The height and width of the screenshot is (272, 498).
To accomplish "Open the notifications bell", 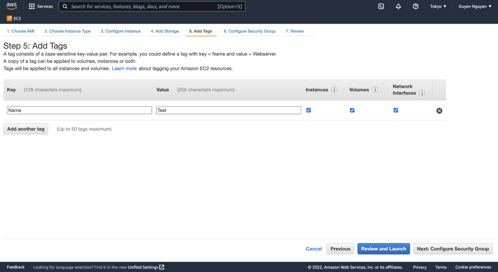I will tap(398, 6).
